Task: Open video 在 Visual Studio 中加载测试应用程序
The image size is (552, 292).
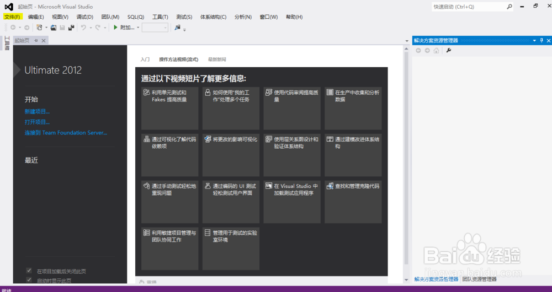Action: point(292,202)
